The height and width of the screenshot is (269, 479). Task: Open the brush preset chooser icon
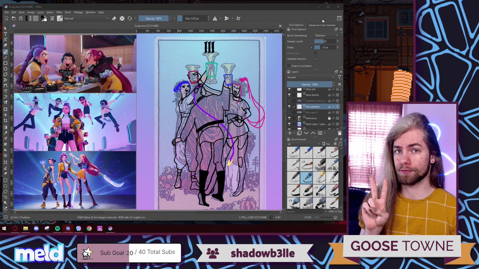[60, 18]
